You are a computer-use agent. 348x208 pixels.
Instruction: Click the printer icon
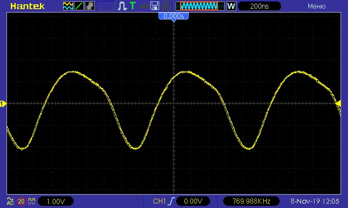coord(166,6)
